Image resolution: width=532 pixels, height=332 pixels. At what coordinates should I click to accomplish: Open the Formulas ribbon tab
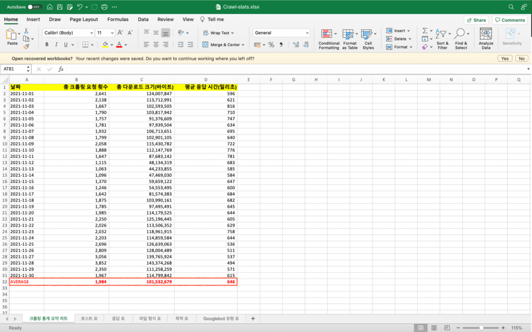118,19
